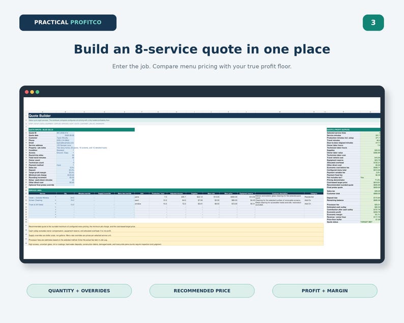Viewport: 404px width, 323px height.
Task: Select the Target profit margin value cell
Action: click(x=66, y=172)
